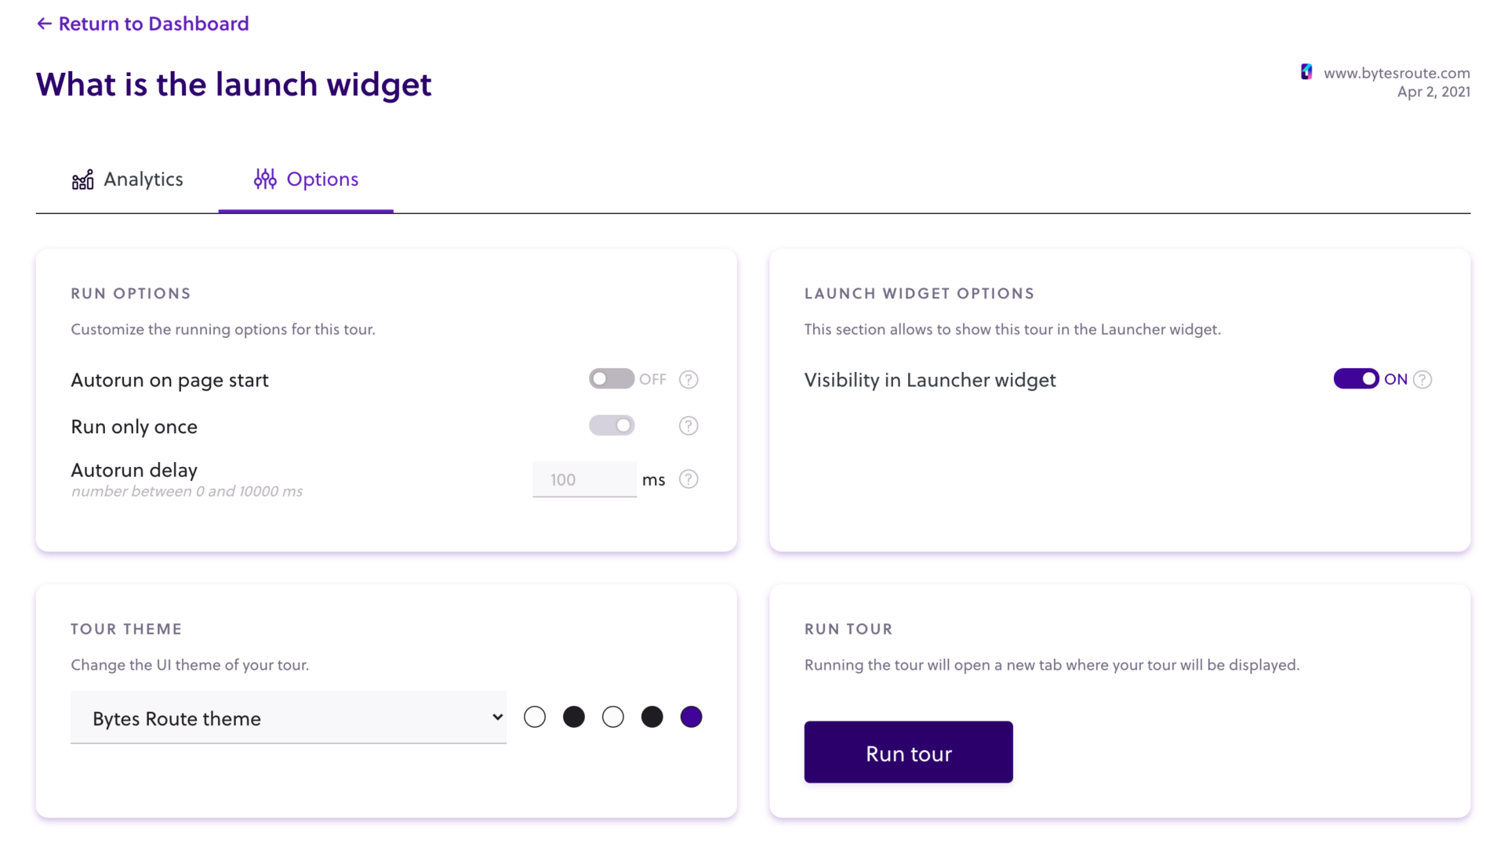Image resolution: width=1486 pixels, height=846 pixels.
Task: Open help for Autorun on page start
Action: point(688,378)
